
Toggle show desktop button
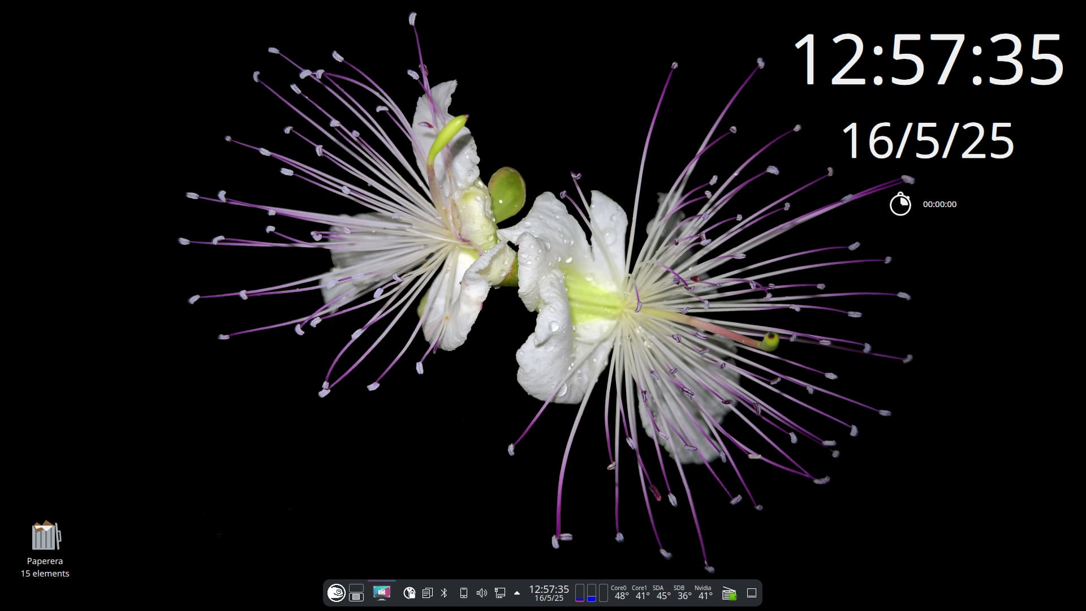(x=752, y=593)
